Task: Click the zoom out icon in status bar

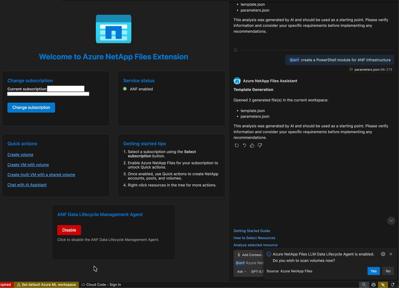Action: tap(364, 285)
